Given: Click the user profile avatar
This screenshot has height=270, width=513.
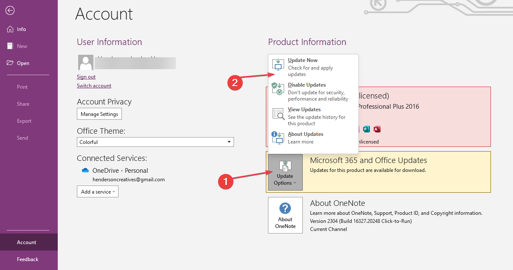Looking at the screenshot, I should coord(86,62).
